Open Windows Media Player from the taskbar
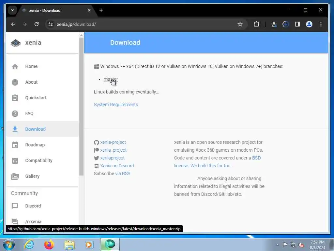334x251 pixels. tap(89, 244)
